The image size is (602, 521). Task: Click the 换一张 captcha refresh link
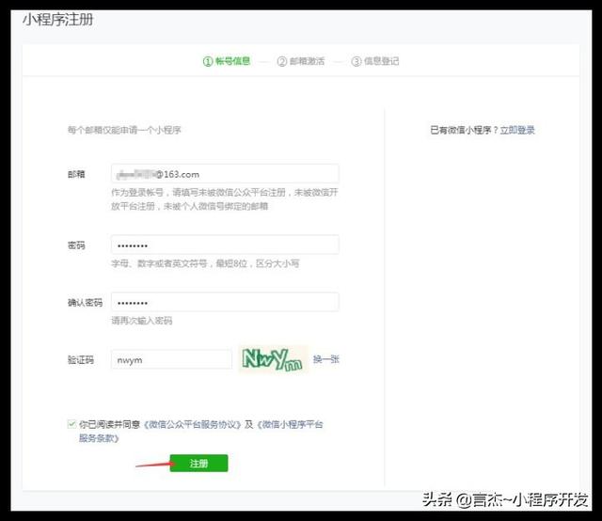(326, 359)
